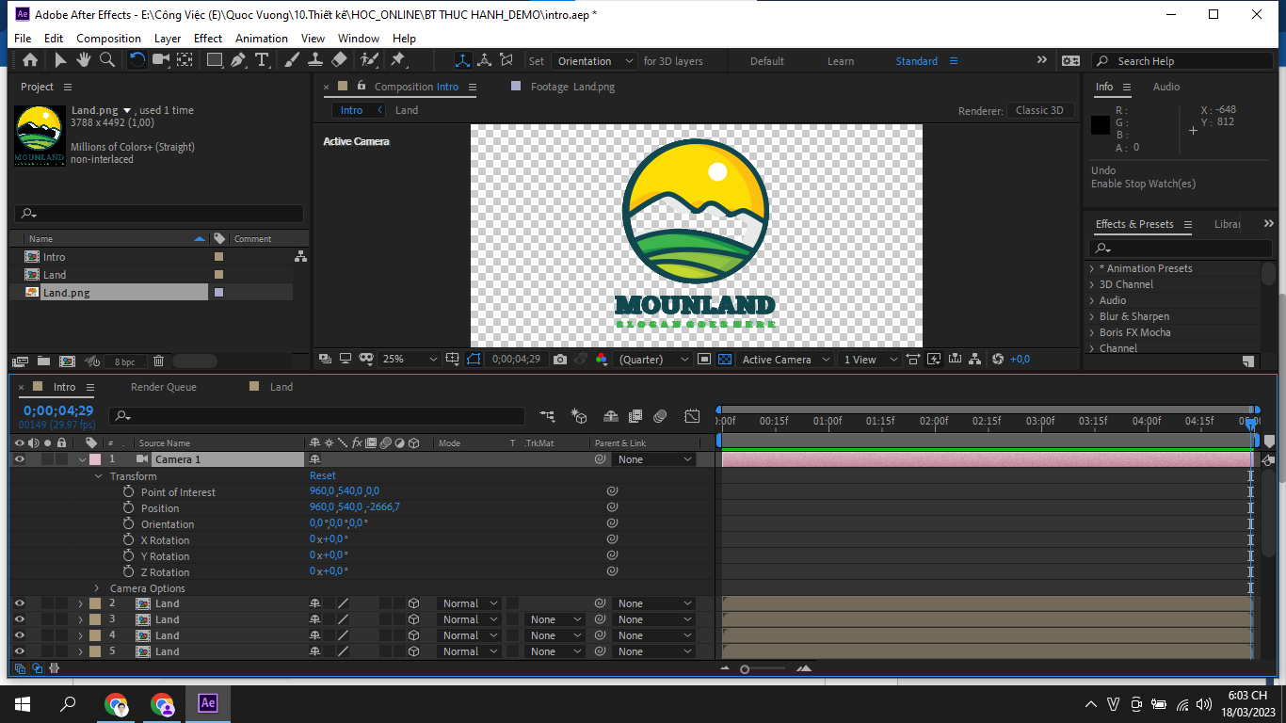Hide layer 2 Land with eye toggle
This screenshot has width=1286, height=723.
coord(19,603)
